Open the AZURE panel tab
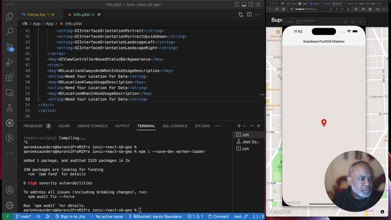The width and height of the screenshot is (391, 220). 64,126
